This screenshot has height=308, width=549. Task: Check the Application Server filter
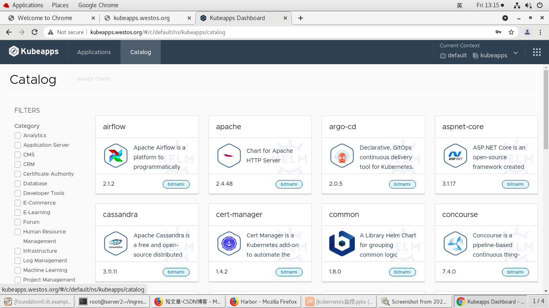[18, 145]
